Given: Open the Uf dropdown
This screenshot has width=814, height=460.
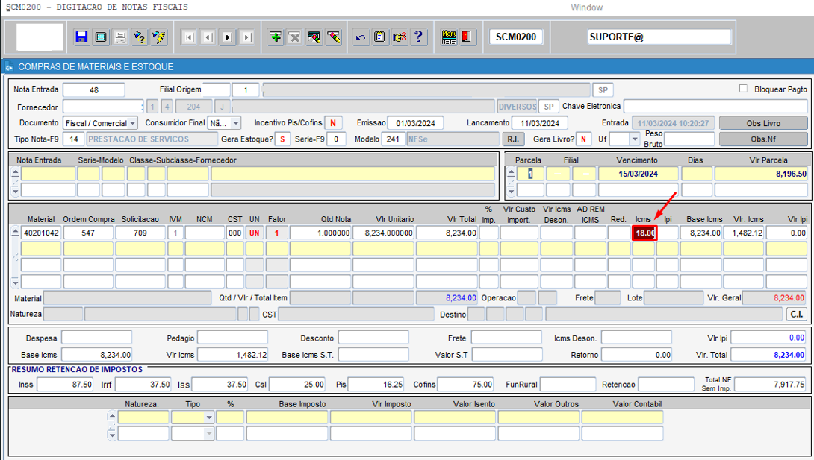Looking at the screenshot, I should tap(634, 139).
